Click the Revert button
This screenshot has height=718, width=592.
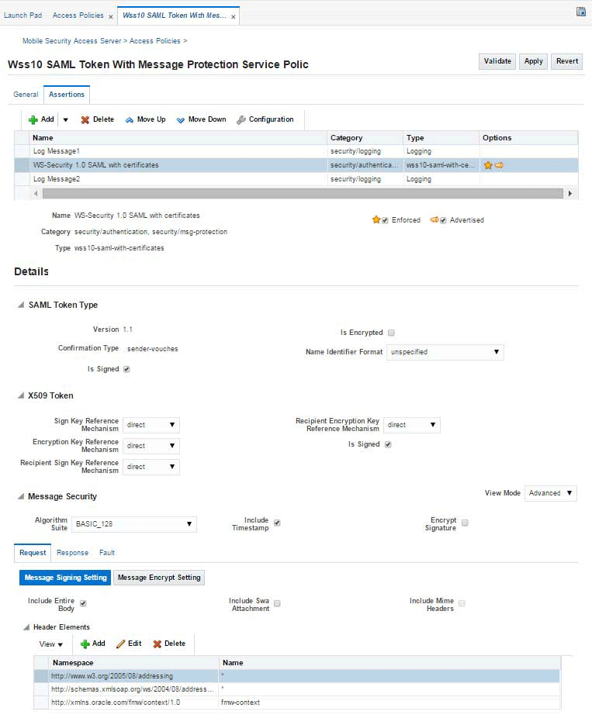[567, 61]
